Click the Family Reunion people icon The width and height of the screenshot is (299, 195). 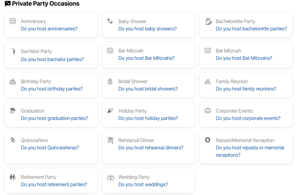point(207,82)
